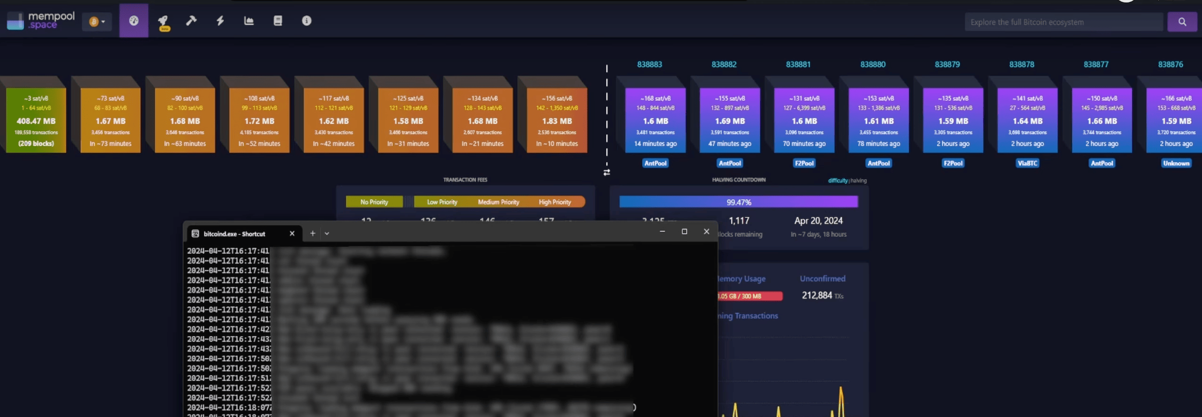Click the 99.47% halving progress bar
This screenshot has width=1202, height=417.
coord(739,202)
